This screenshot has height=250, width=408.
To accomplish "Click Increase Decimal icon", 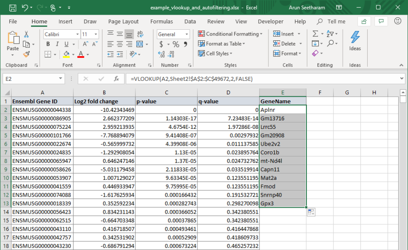I will click(161, 54).
